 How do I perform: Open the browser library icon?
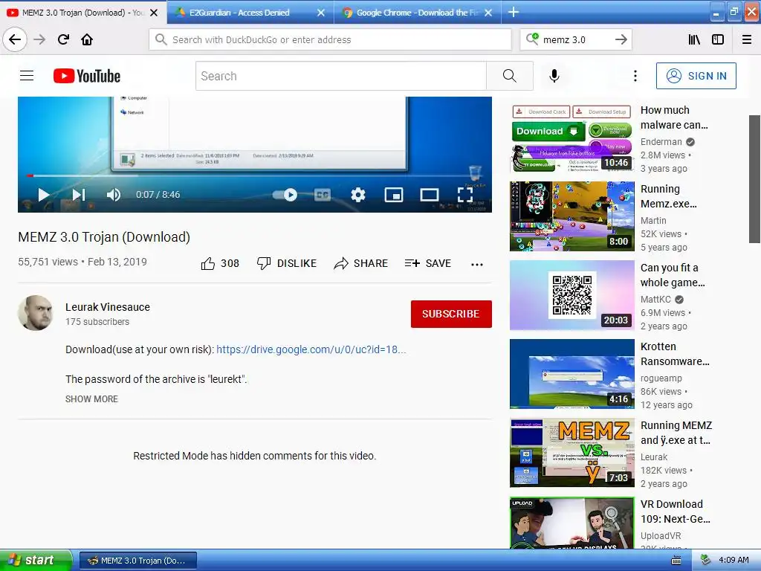(x=694, y=39)
